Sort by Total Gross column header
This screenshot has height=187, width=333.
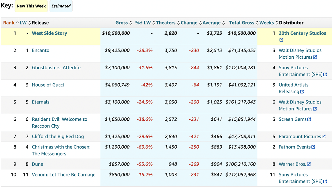(x=241, y=23)
